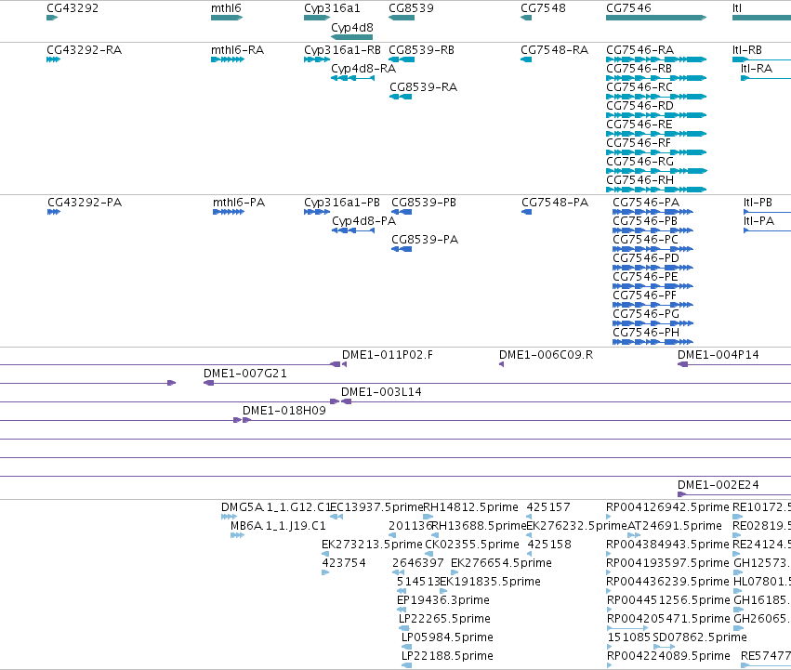Select the SD07862.5prime EST
Screen dimensions: 791x670
(664, 647)
